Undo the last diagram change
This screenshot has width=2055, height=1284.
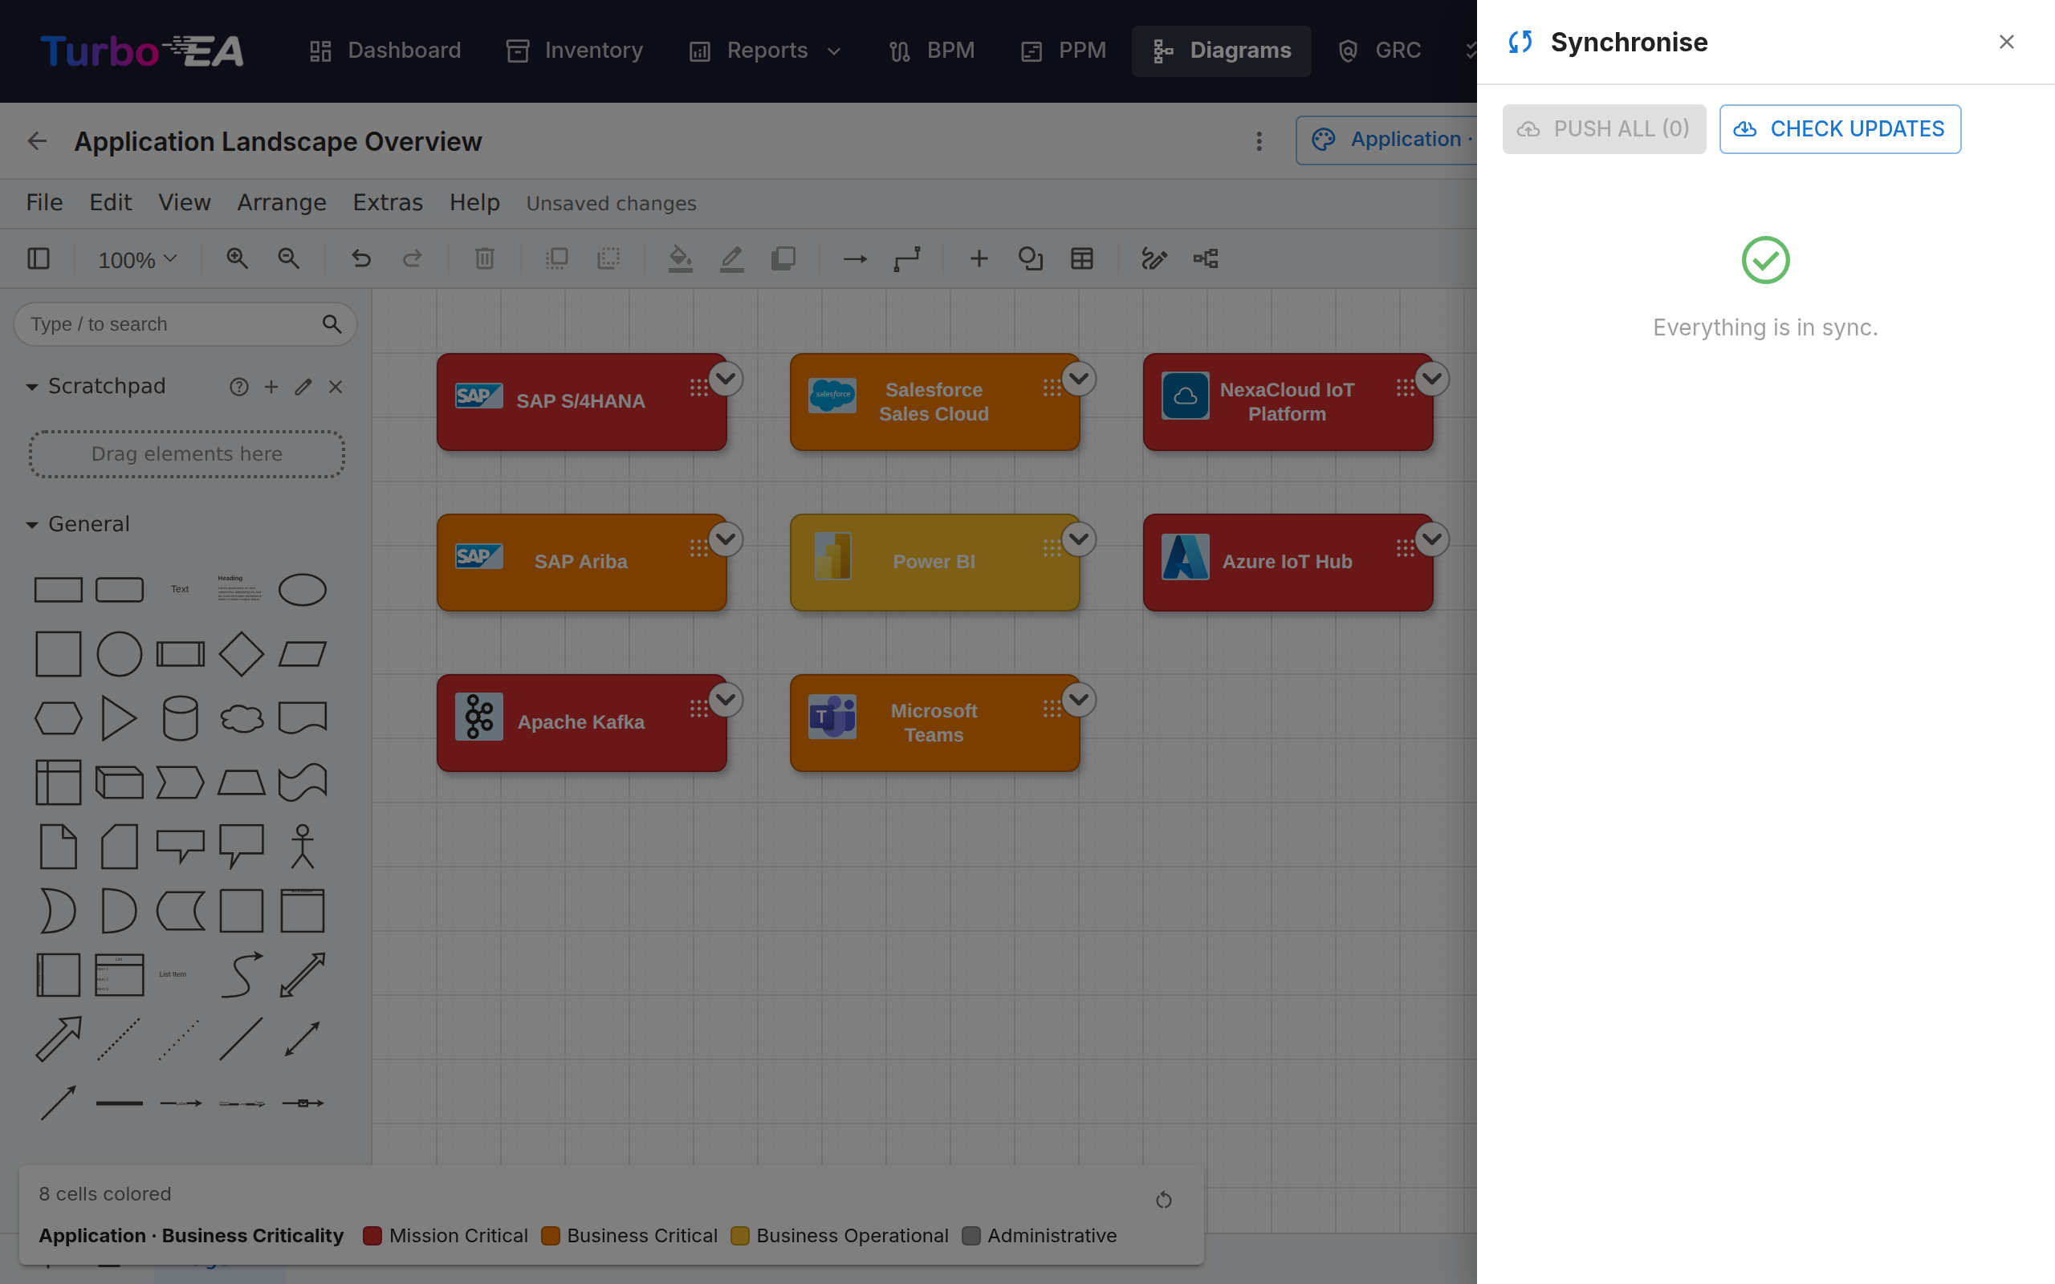[x=361, y=258]
